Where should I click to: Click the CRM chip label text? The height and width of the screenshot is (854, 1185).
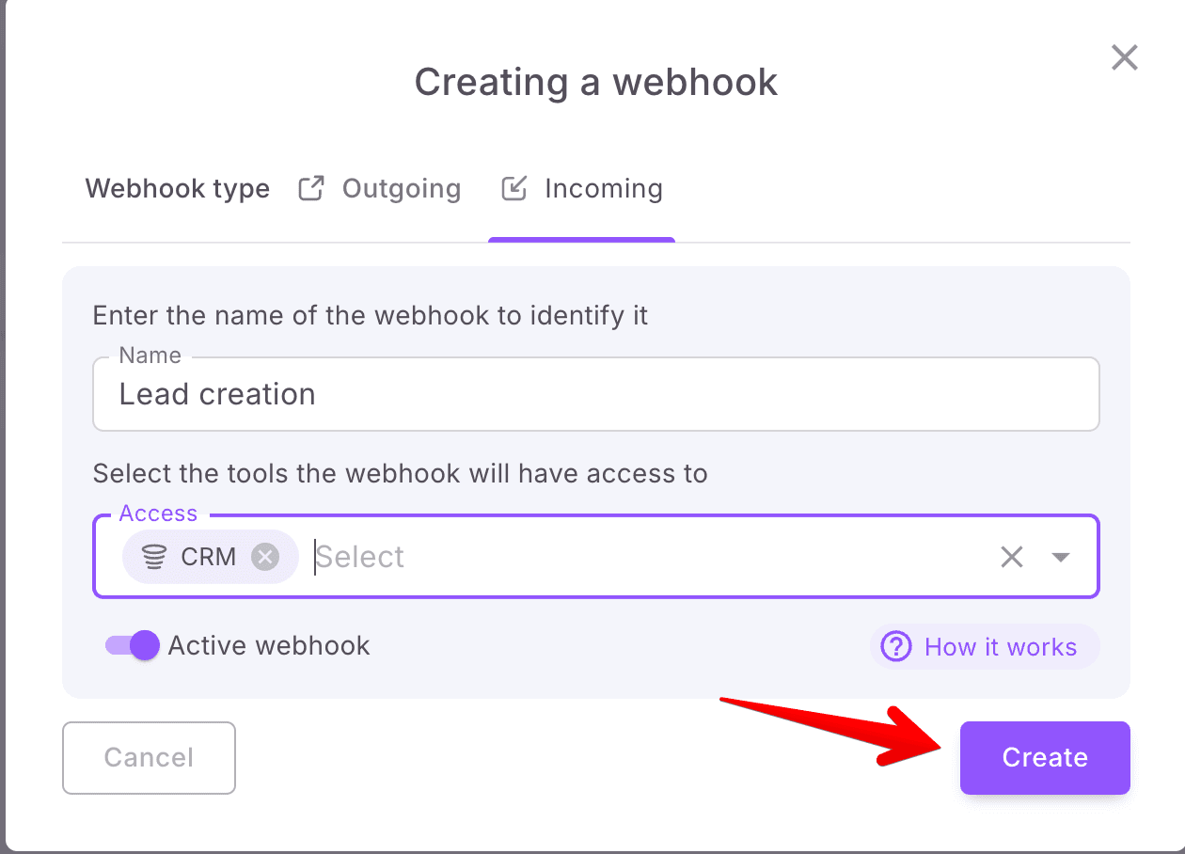click(x=208, y=557)
